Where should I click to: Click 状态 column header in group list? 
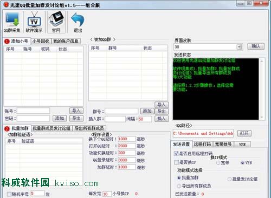152,48
